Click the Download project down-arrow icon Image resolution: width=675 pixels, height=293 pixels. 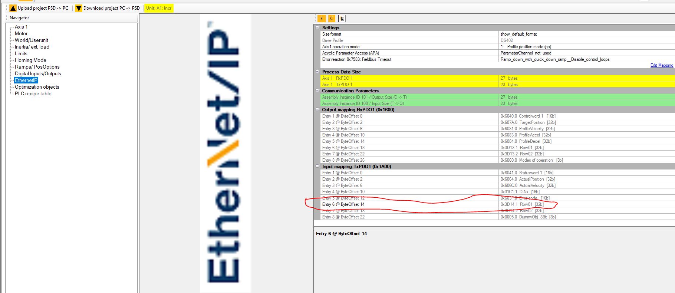pyautogui.click(x=79, y=8)
